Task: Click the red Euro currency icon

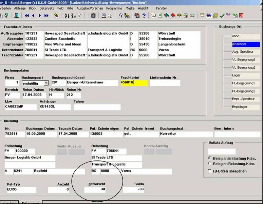Action: [241, 15]
